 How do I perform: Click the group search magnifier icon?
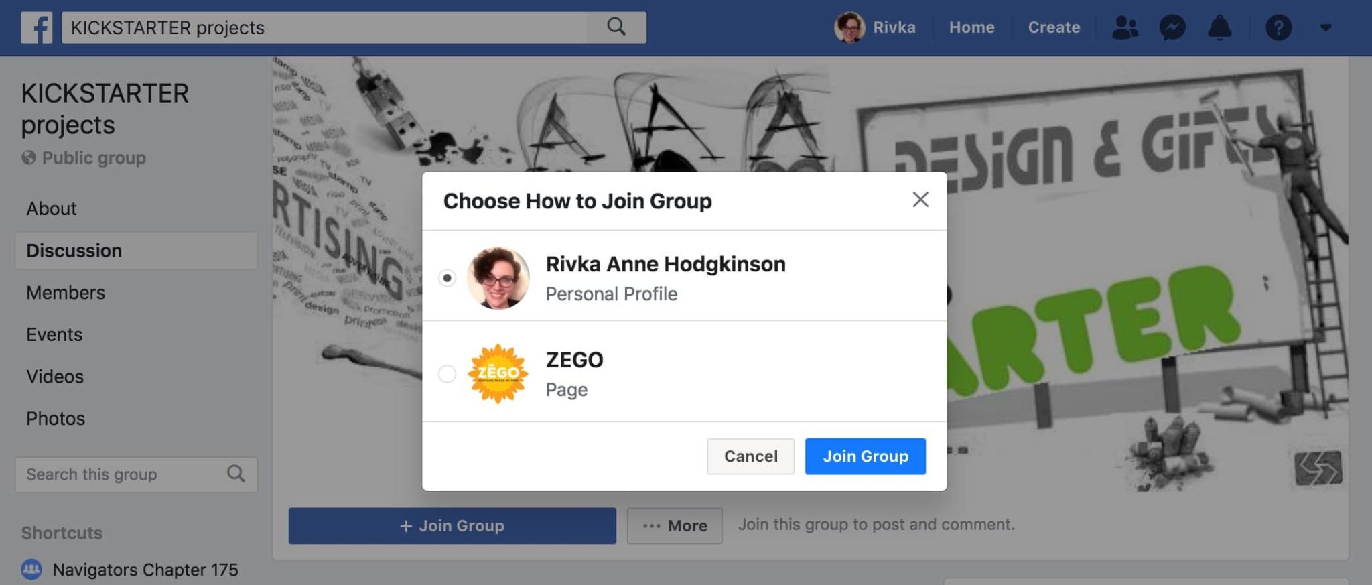click(236, 474)
